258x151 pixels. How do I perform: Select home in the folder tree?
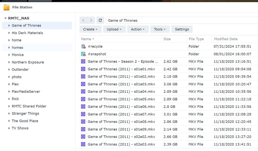click(x=16, y=40)
